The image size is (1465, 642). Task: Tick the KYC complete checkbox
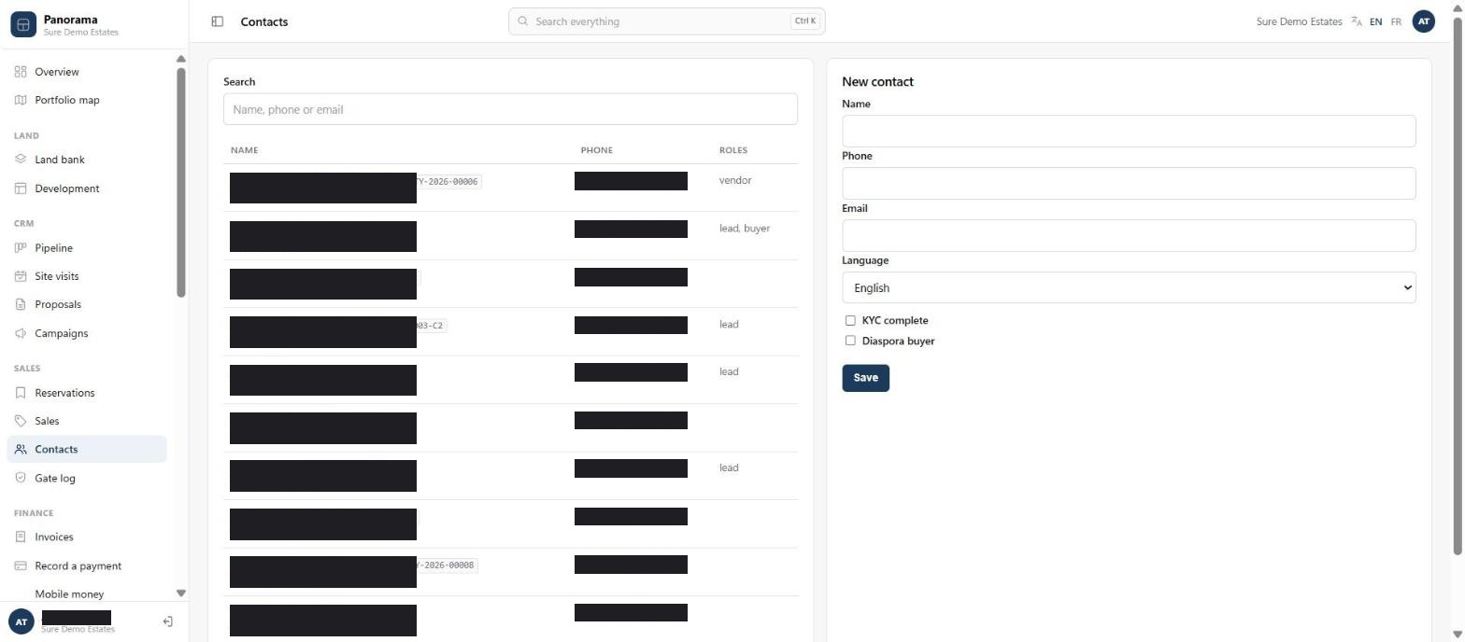pyautogui.click(x=850, y=320)
